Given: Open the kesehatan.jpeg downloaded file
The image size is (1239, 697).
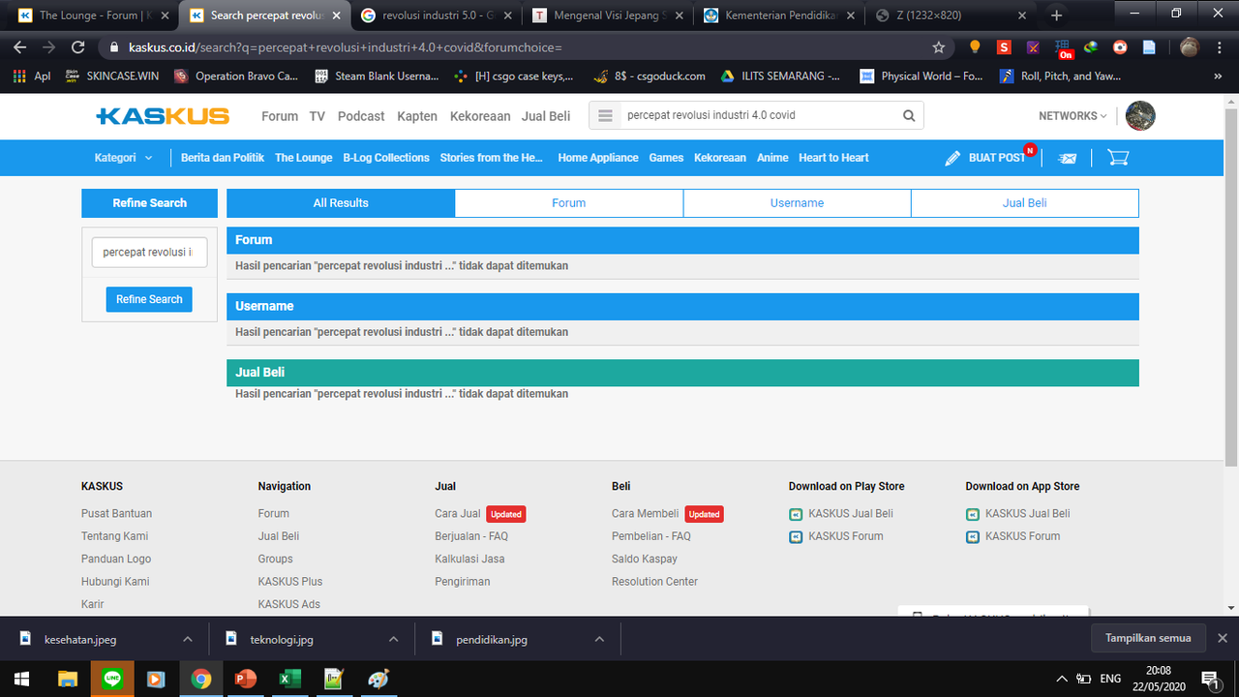Looking at the screenshot, I should click(x=80, y=640).
